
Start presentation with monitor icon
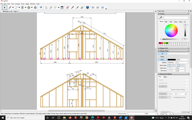[87, 8]
